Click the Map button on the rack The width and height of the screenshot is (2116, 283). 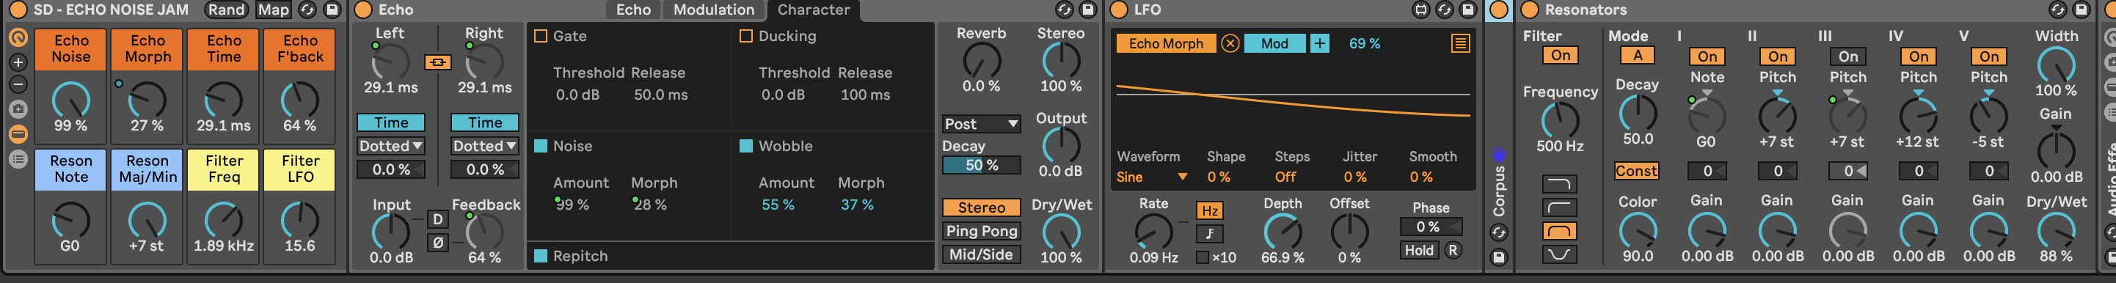[x=274, y=10]
